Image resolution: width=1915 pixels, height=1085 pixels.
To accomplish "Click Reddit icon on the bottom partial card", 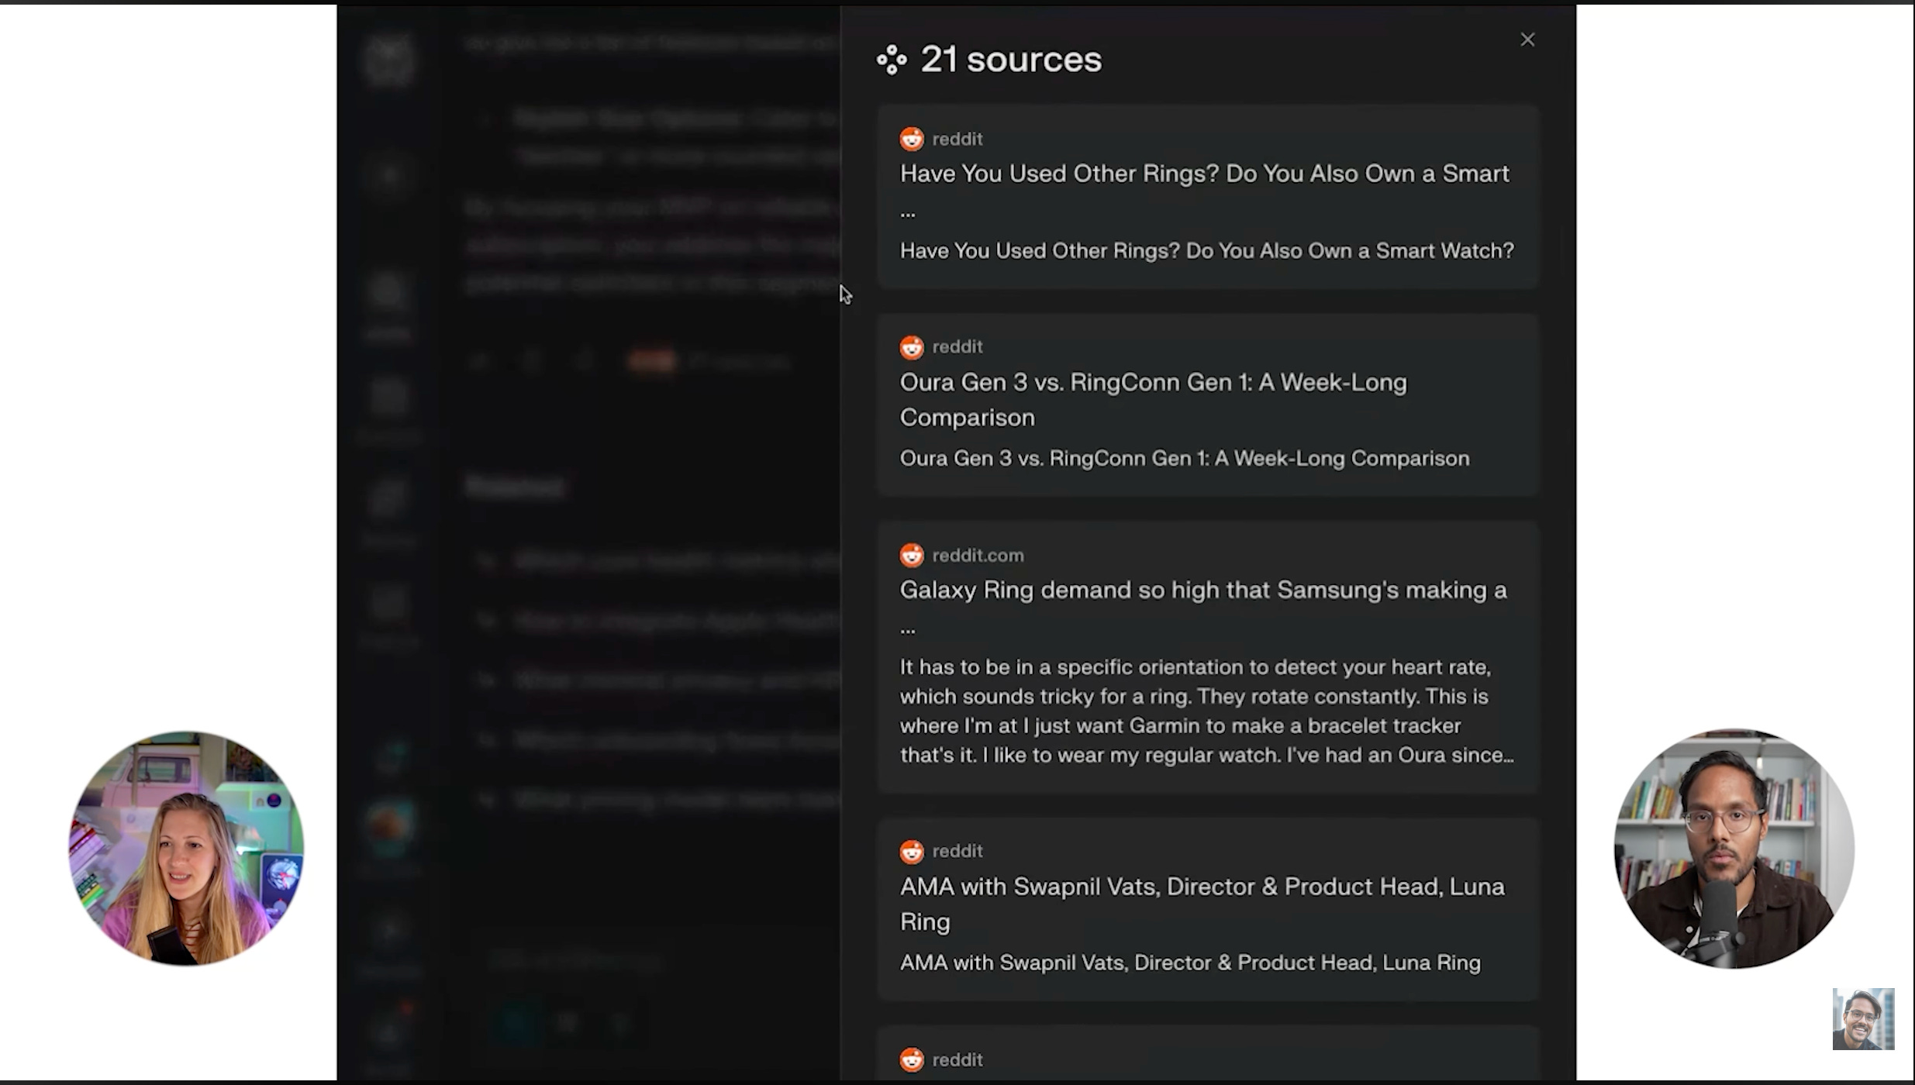I will point(912,1060).
